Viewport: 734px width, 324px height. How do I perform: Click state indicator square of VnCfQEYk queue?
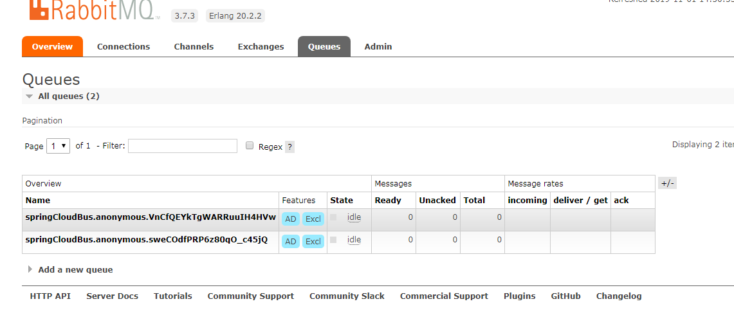(x=333, y=217)
